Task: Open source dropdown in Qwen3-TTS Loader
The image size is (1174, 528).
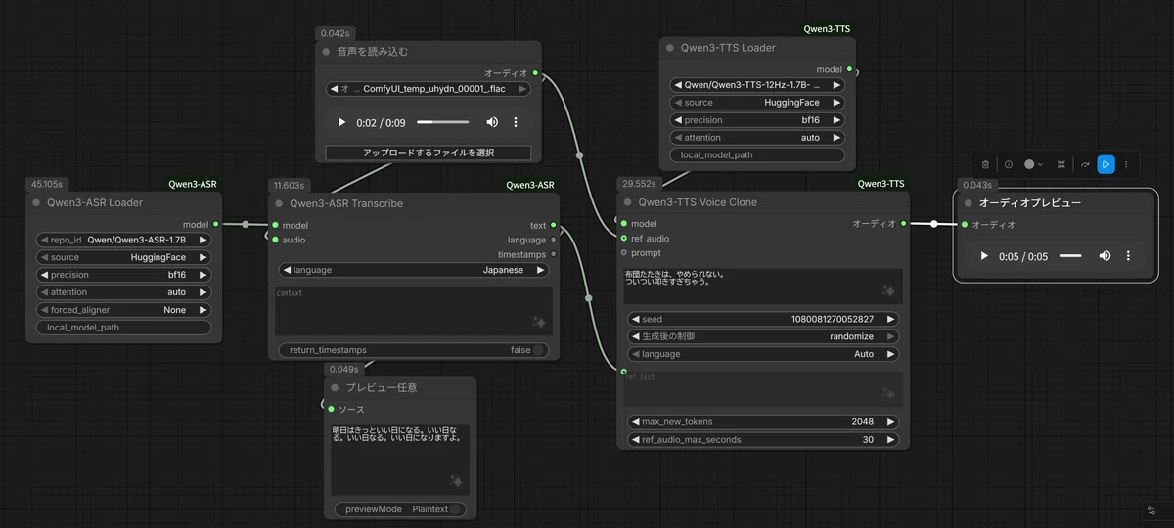Action: [757, 103]
